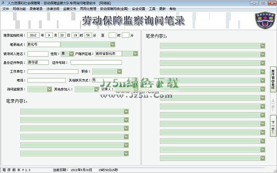
Task: Click the 笔录内容1 section heading
Action: [x=17, y=101]
